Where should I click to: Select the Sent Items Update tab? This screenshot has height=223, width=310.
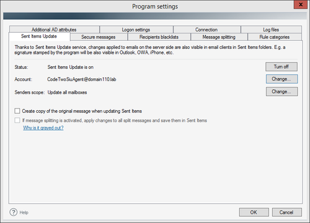tap(39, 37)
